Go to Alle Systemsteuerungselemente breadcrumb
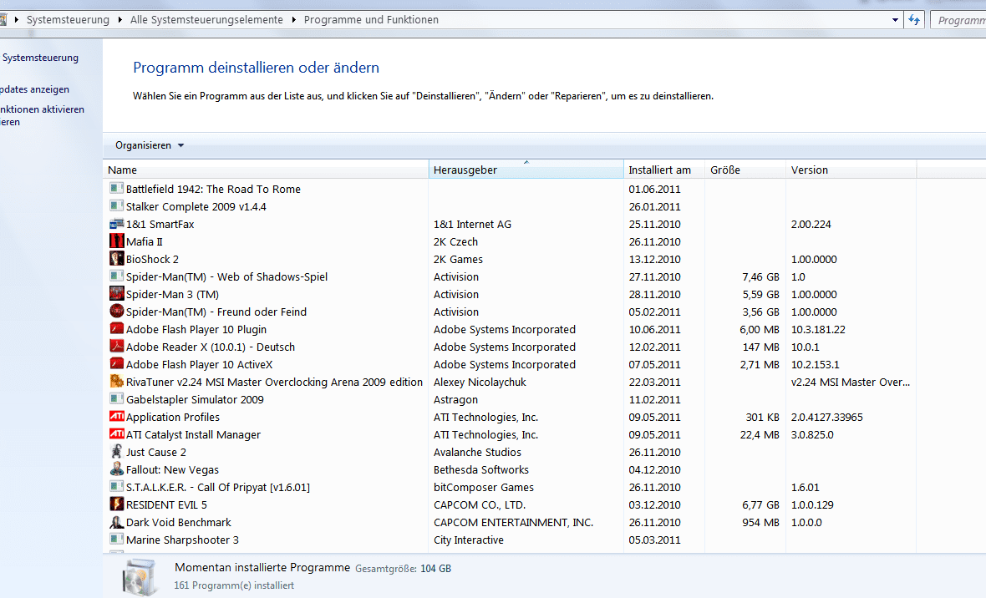Viewport: 986px width, 598px height. tap(207, 20)
